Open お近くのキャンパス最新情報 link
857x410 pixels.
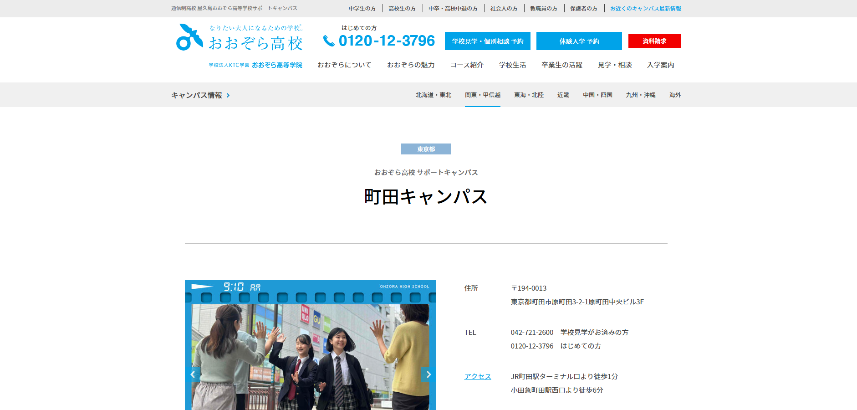click(x=645, y=8)
